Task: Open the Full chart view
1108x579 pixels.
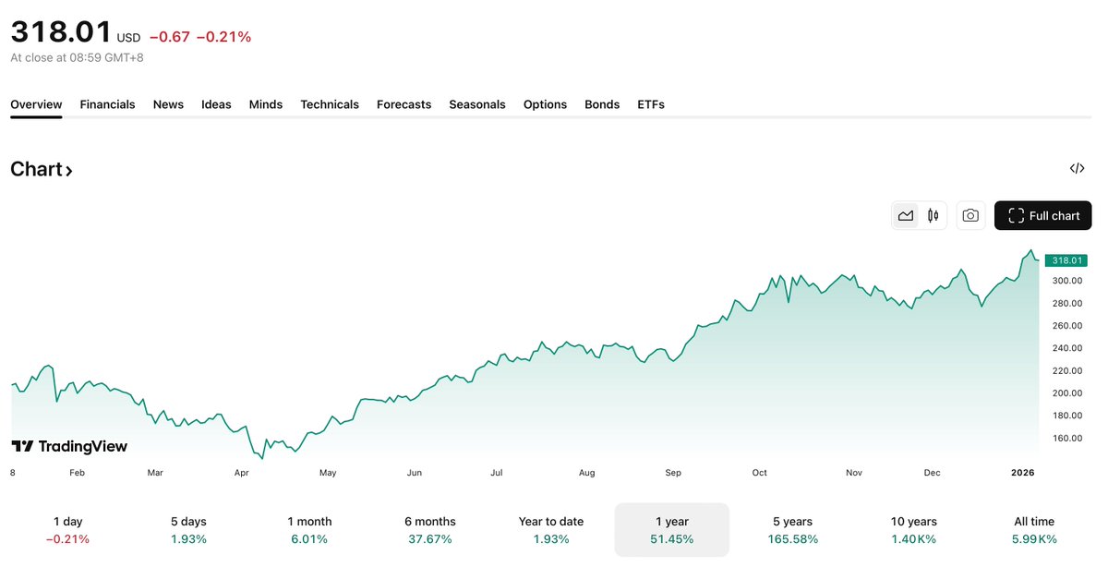Action: [1043, 216]
